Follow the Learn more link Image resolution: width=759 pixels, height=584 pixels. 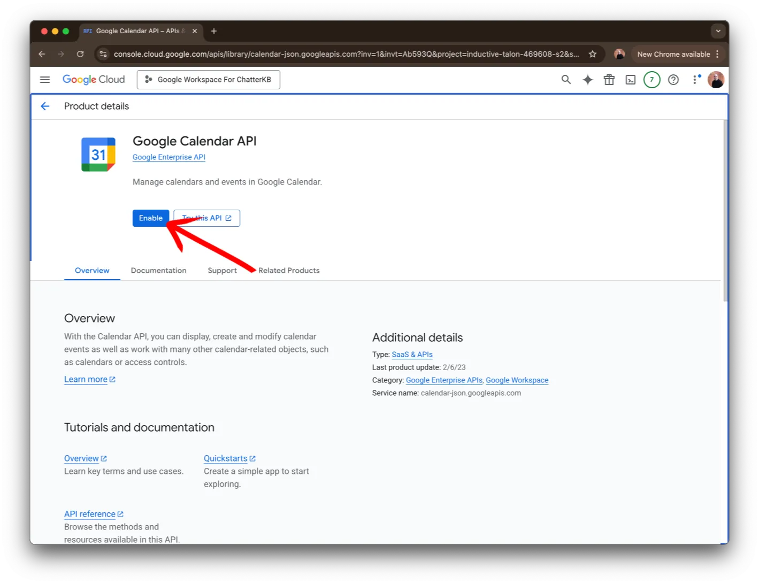click(90, 379)
